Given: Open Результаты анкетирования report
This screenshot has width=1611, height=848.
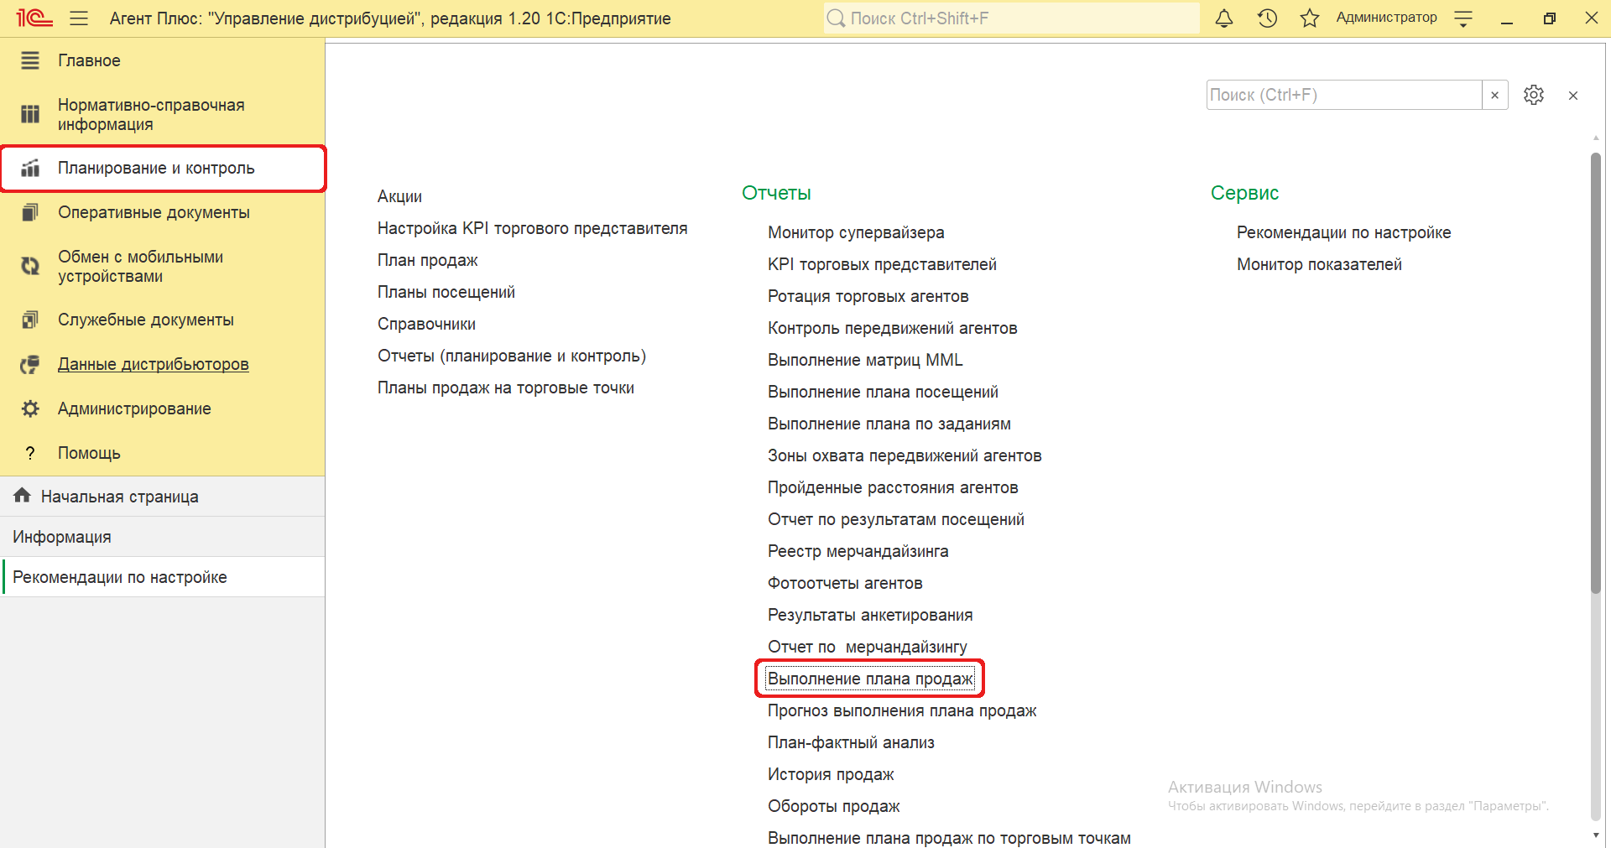Looking at the screenshot, I should click(x=870, y=615).
